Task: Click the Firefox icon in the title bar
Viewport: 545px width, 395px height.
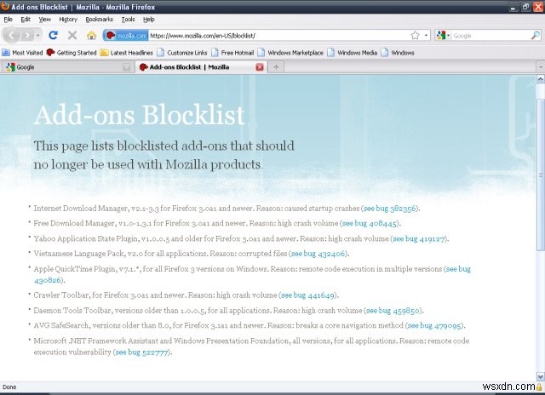Action: (x=5, y=6)
